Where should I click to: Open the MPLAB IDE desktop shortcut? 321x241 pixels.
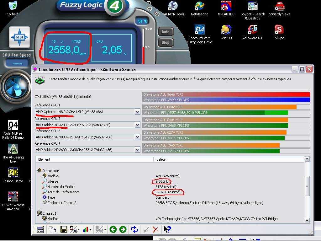[x=226, y=8]
